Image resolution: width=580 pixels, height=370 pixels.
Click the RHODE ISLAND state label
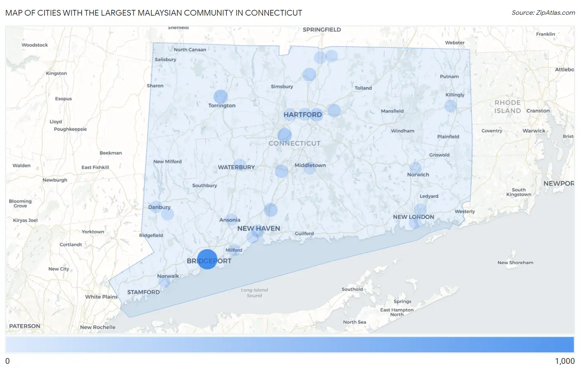point(507,107)
